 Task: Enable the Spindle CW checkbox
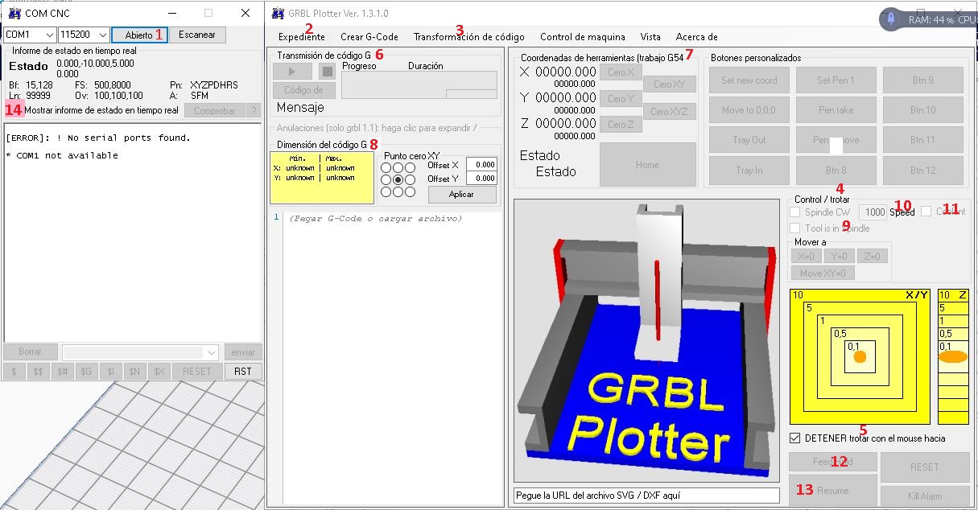pos(795,212)
